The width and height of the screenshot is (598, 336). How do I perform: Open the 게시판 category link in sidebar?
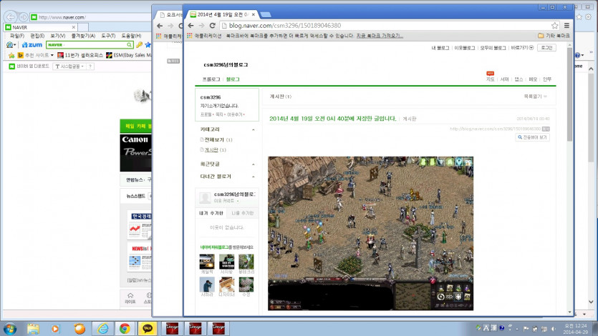tap(211, 150)
